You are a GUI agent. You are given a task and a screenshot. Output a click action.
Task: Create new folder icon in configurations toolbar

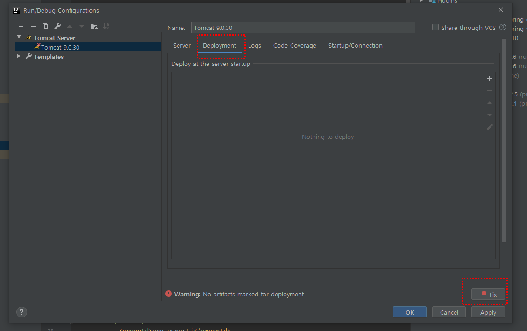pyautogui.click(x=94, y=26)
